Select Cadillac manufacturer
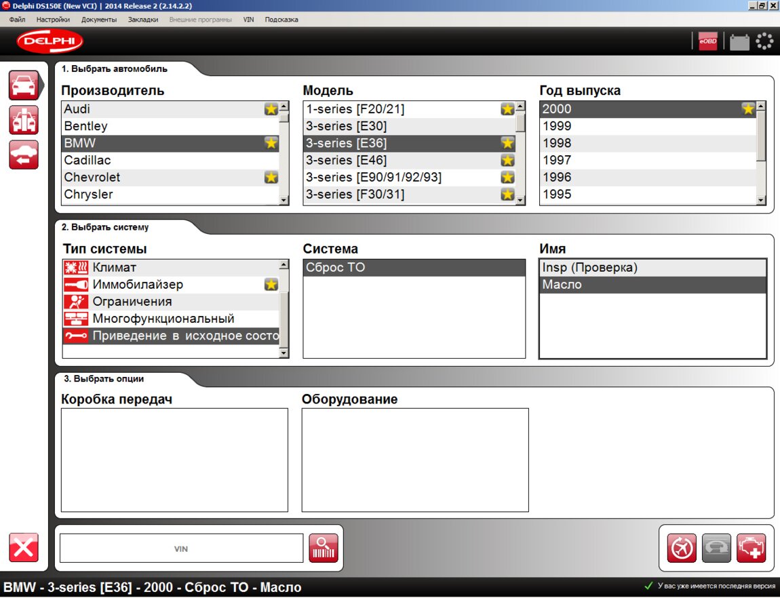This screenshot has height=598, width=780. pos(170,160)
